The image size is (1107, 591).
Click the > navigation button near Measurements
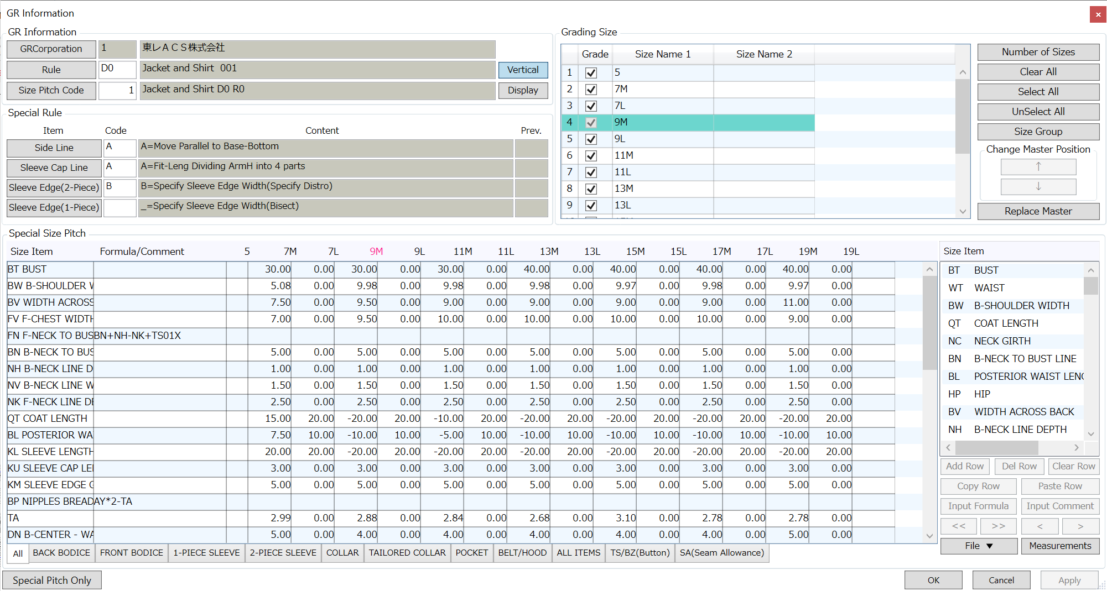tap(1080, 526)
